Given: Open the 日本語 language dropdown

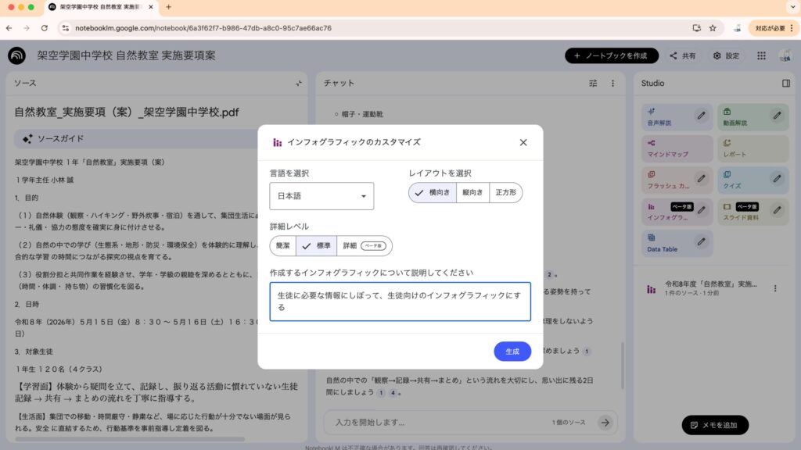Looking at the screenshot, I should tap(321, 196).
